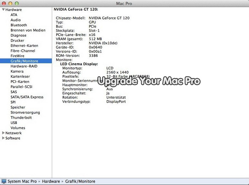This screenshot has height=185, width=249.
Task: Select Bluetooth in the hardware list
Action: click(18, 25)
